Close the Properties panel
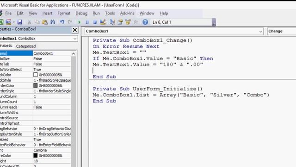 click(x=75, y=30)
